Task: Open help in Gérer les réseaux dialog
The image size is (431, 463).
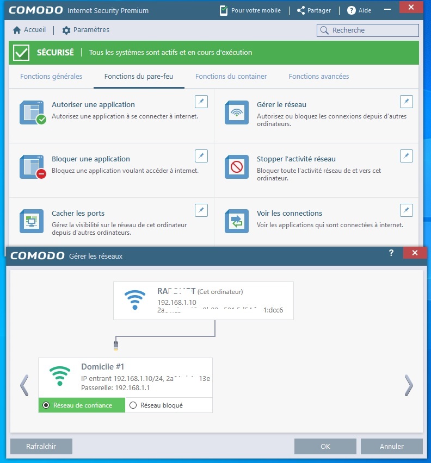Action: [391, 253]
